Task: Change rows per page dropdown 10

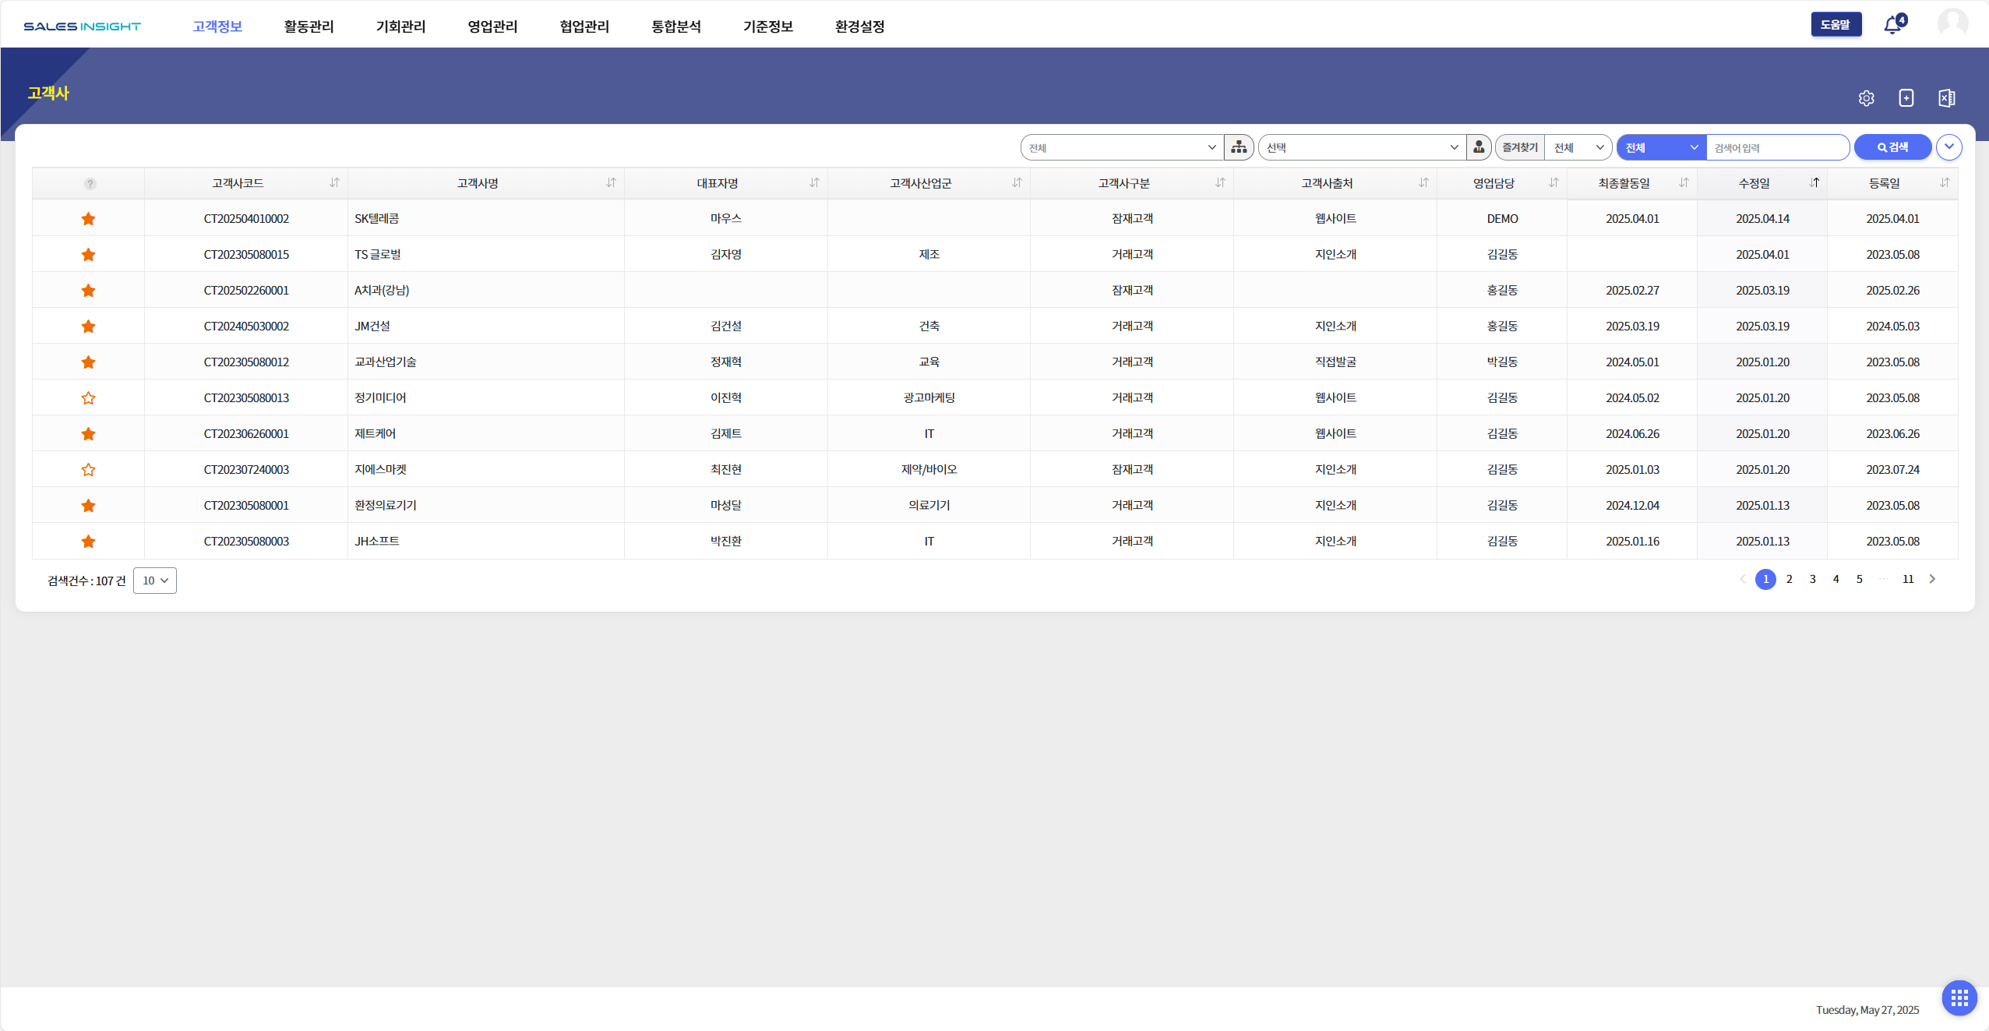Action: coord(155,581)
